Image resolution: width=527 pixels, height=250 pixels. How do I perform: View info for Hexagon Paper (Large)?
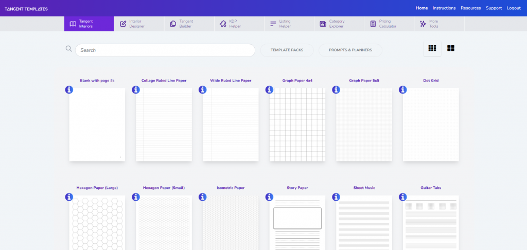69,197
